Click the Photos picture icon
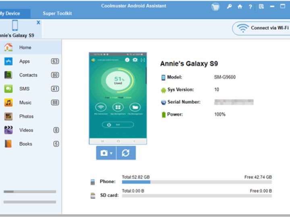Viewport: 290px width, 217px height. coord(8,117)
